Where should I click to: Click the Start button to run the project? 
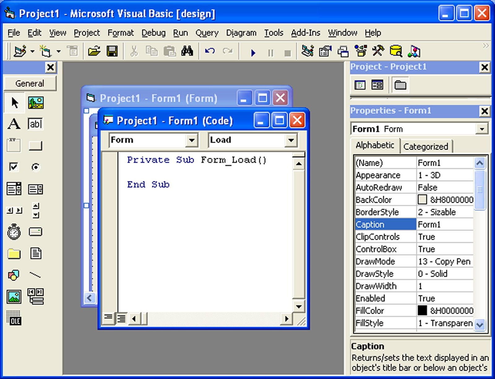click(x=253, y=52)
